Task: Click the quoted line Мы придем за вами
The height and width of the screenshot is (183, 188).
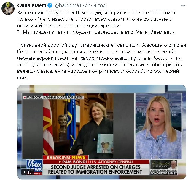Action: click(96, 32)
